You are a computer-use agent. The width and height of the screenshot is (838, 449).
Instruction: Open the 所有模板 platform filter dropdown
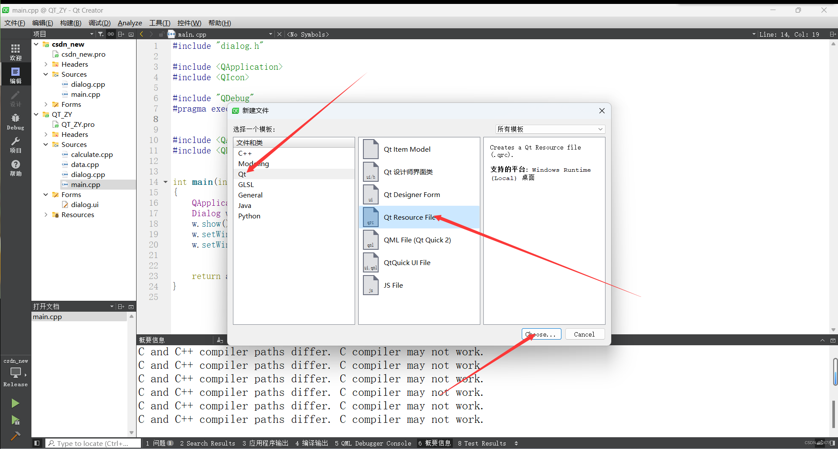(x=550, y=129)
